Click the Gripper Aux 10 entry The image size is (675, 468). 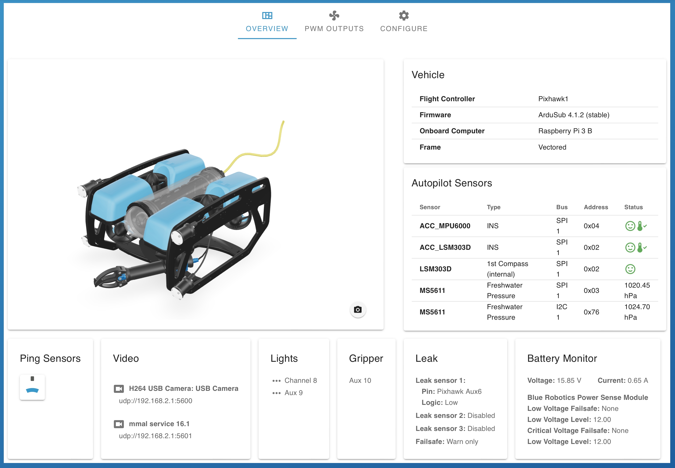pos(360,381)
